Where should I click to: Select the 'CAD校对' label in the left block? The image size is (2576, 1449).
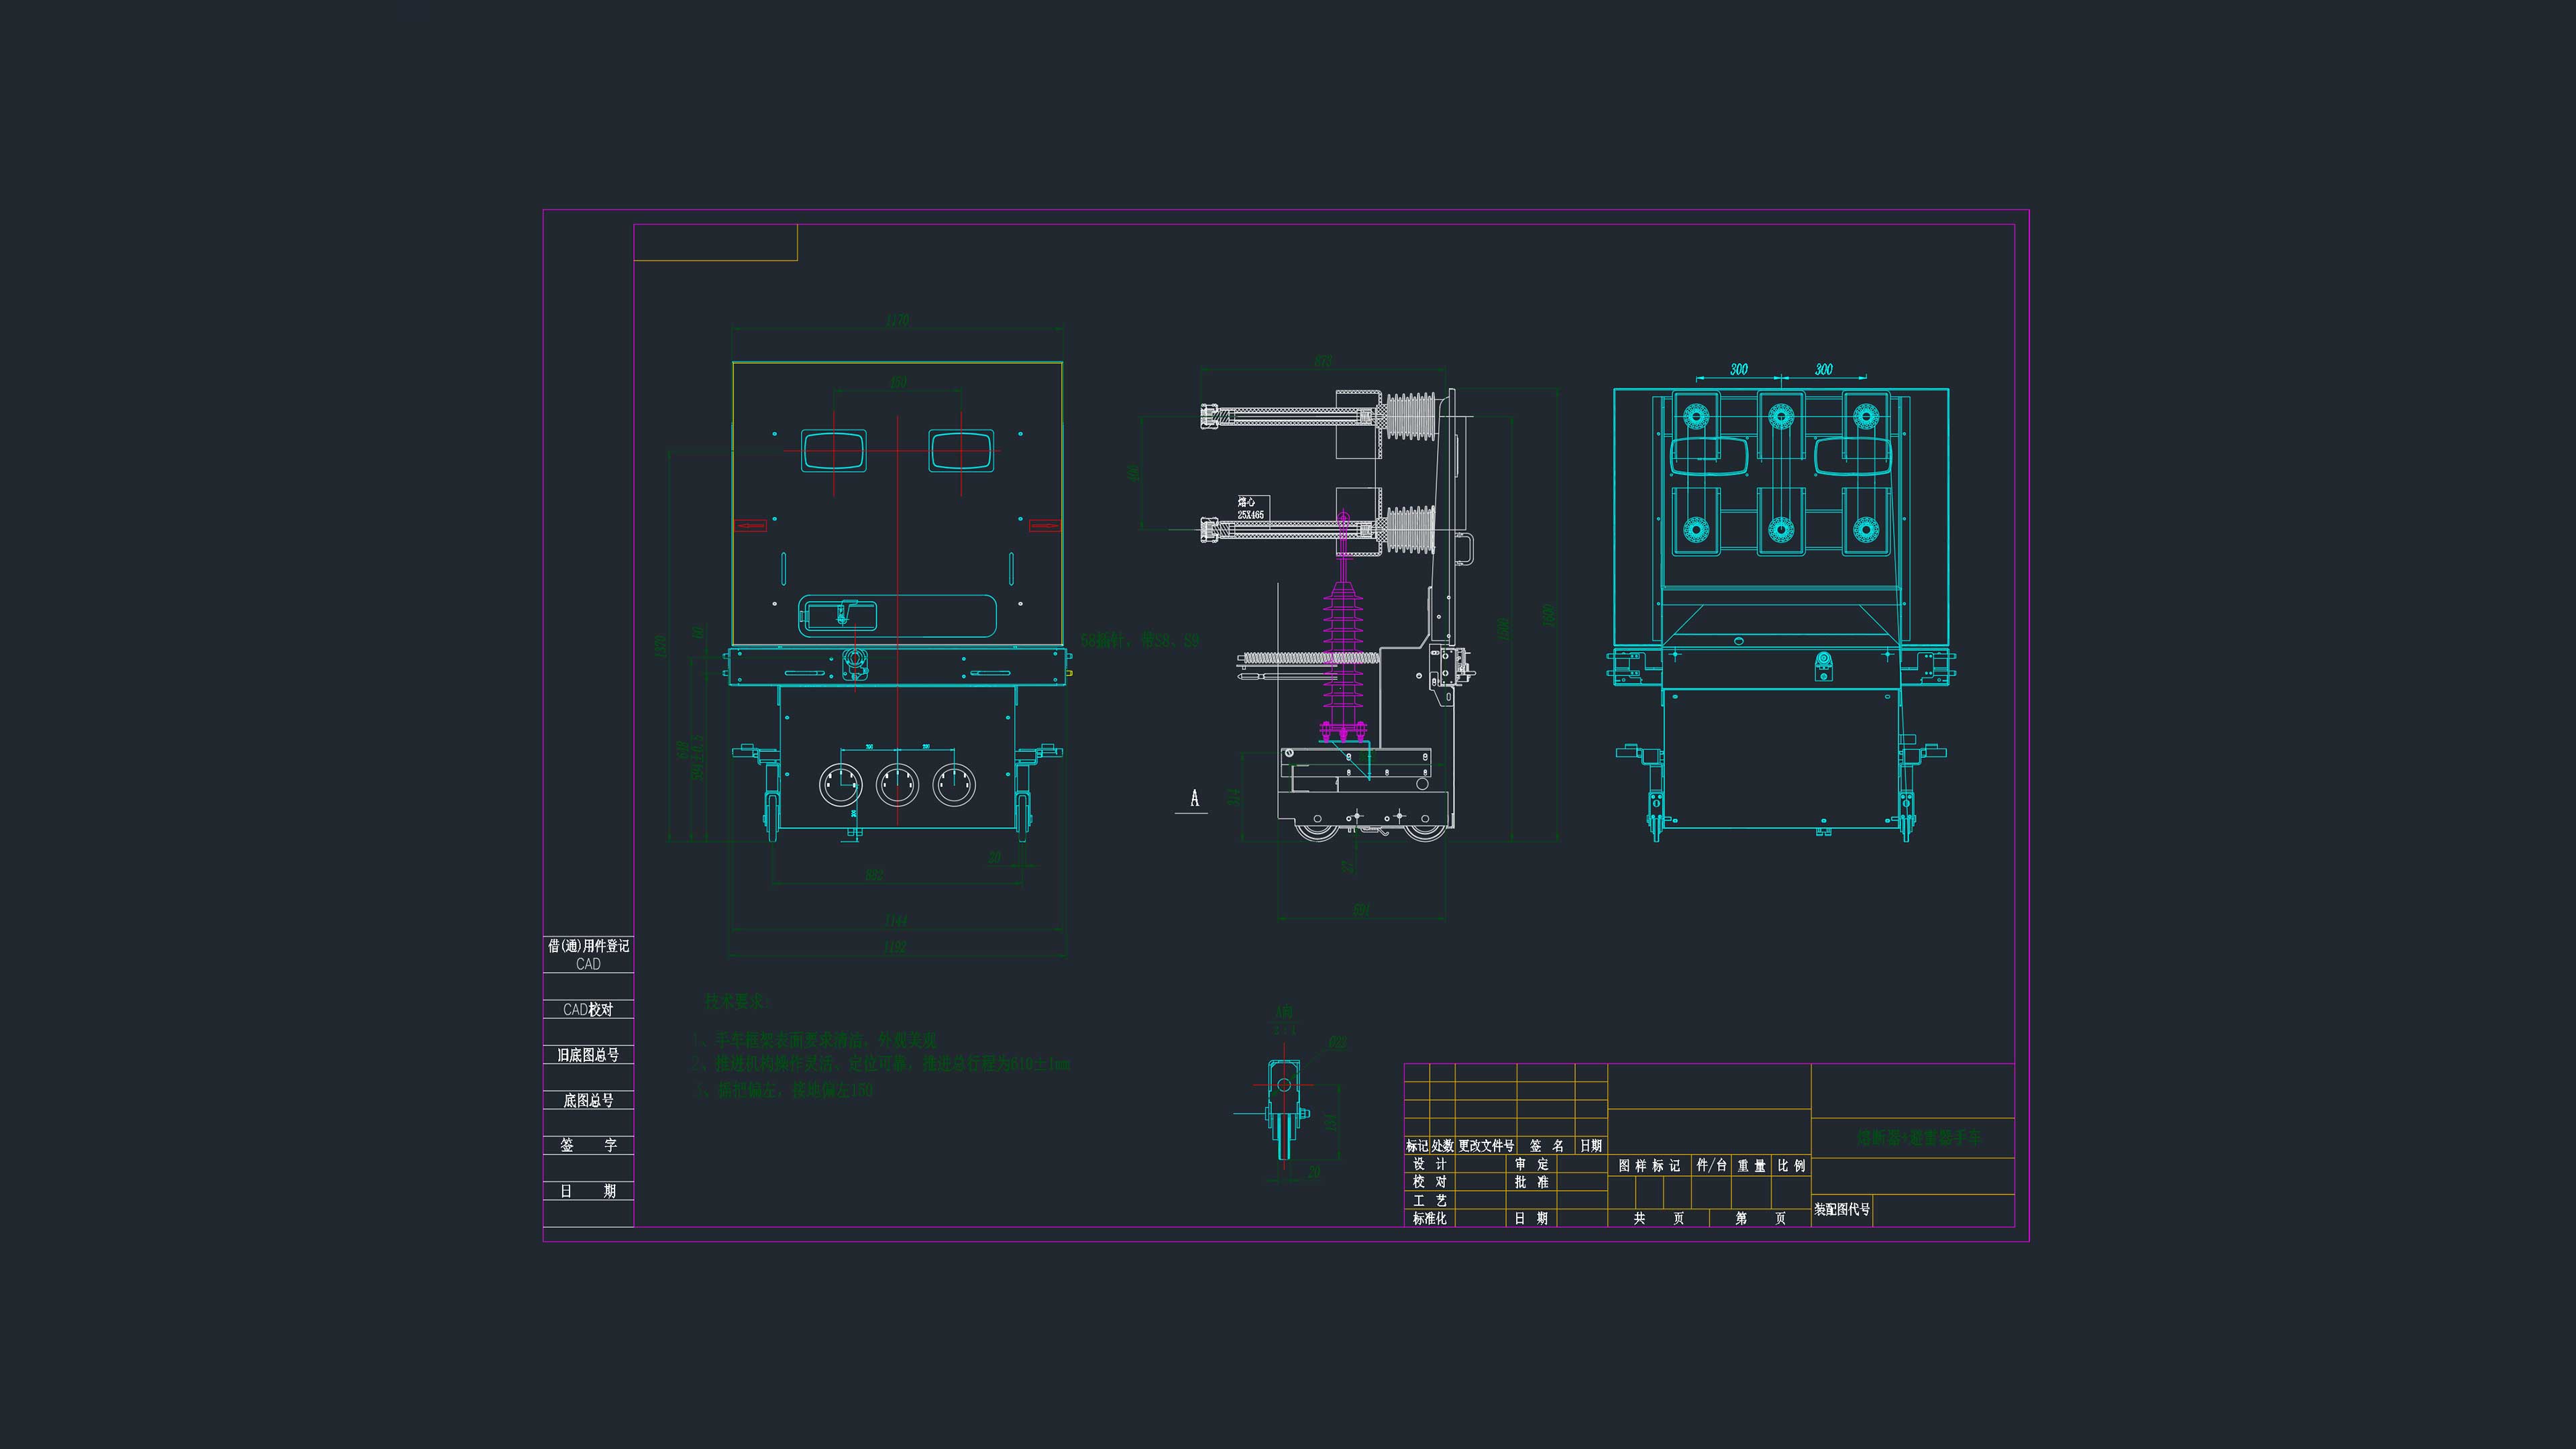click(x=588, y=1010)
